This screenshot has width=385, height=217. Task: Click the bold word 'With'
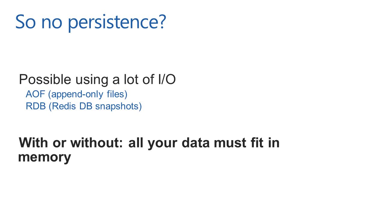pyautogui.click(x=33, y=143)
